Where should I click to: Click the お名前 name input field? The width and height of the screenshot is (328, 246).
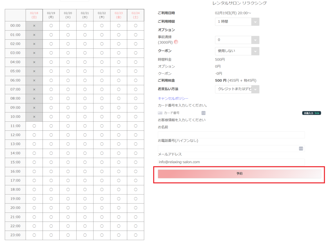point(231,135)
